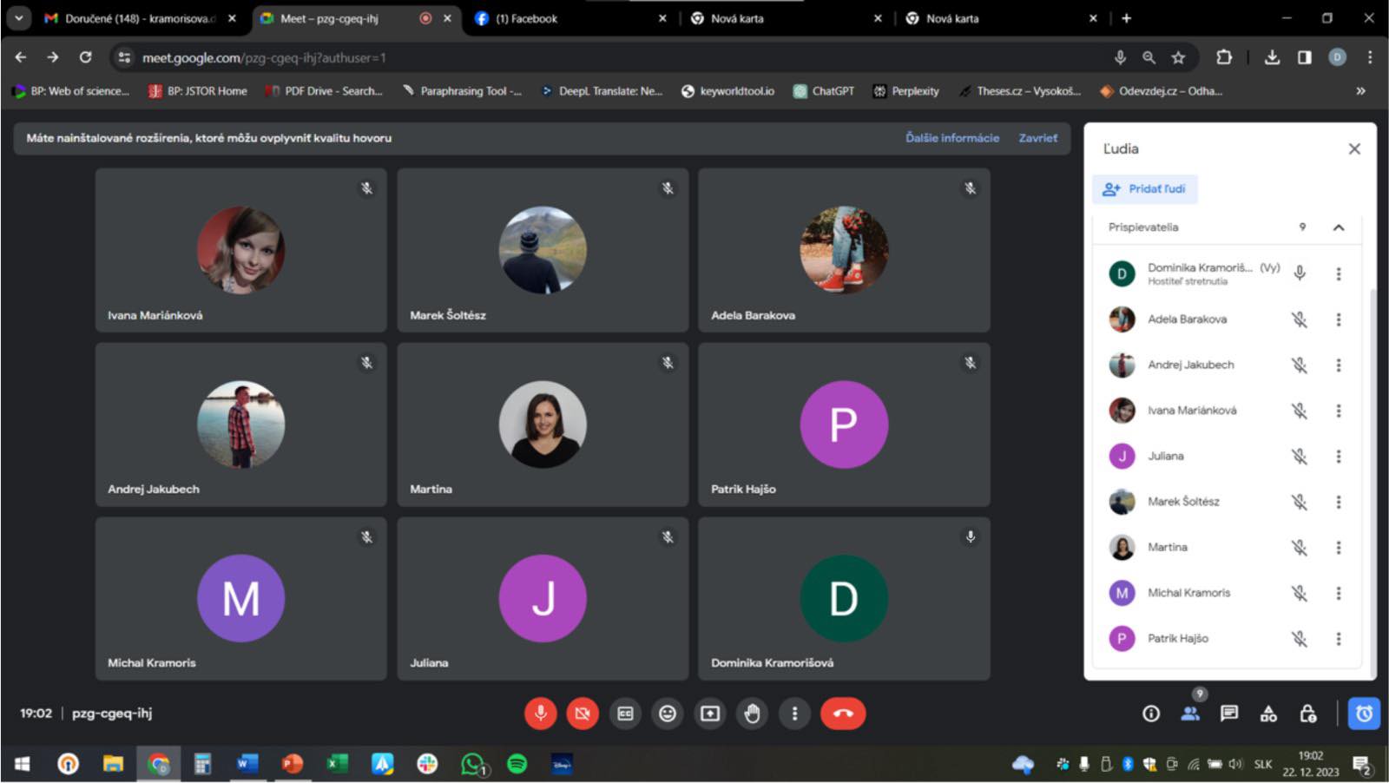The image size is (1389, 783).
Task: Open the activities icon
Action: 1268,714
